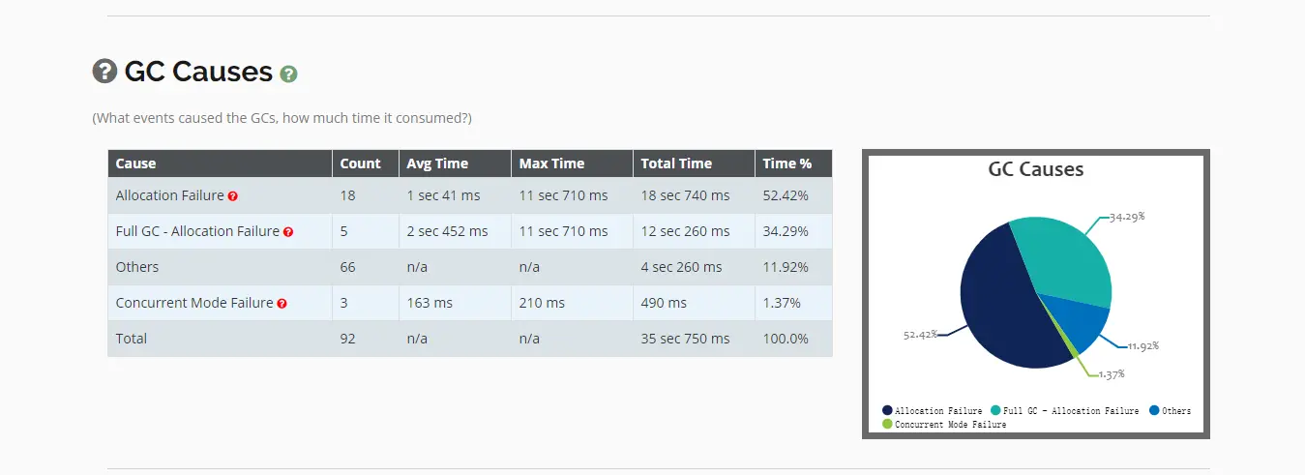
Task: Click red help icon beside Concurrent Mode Failure
Action: pos(282,304)
